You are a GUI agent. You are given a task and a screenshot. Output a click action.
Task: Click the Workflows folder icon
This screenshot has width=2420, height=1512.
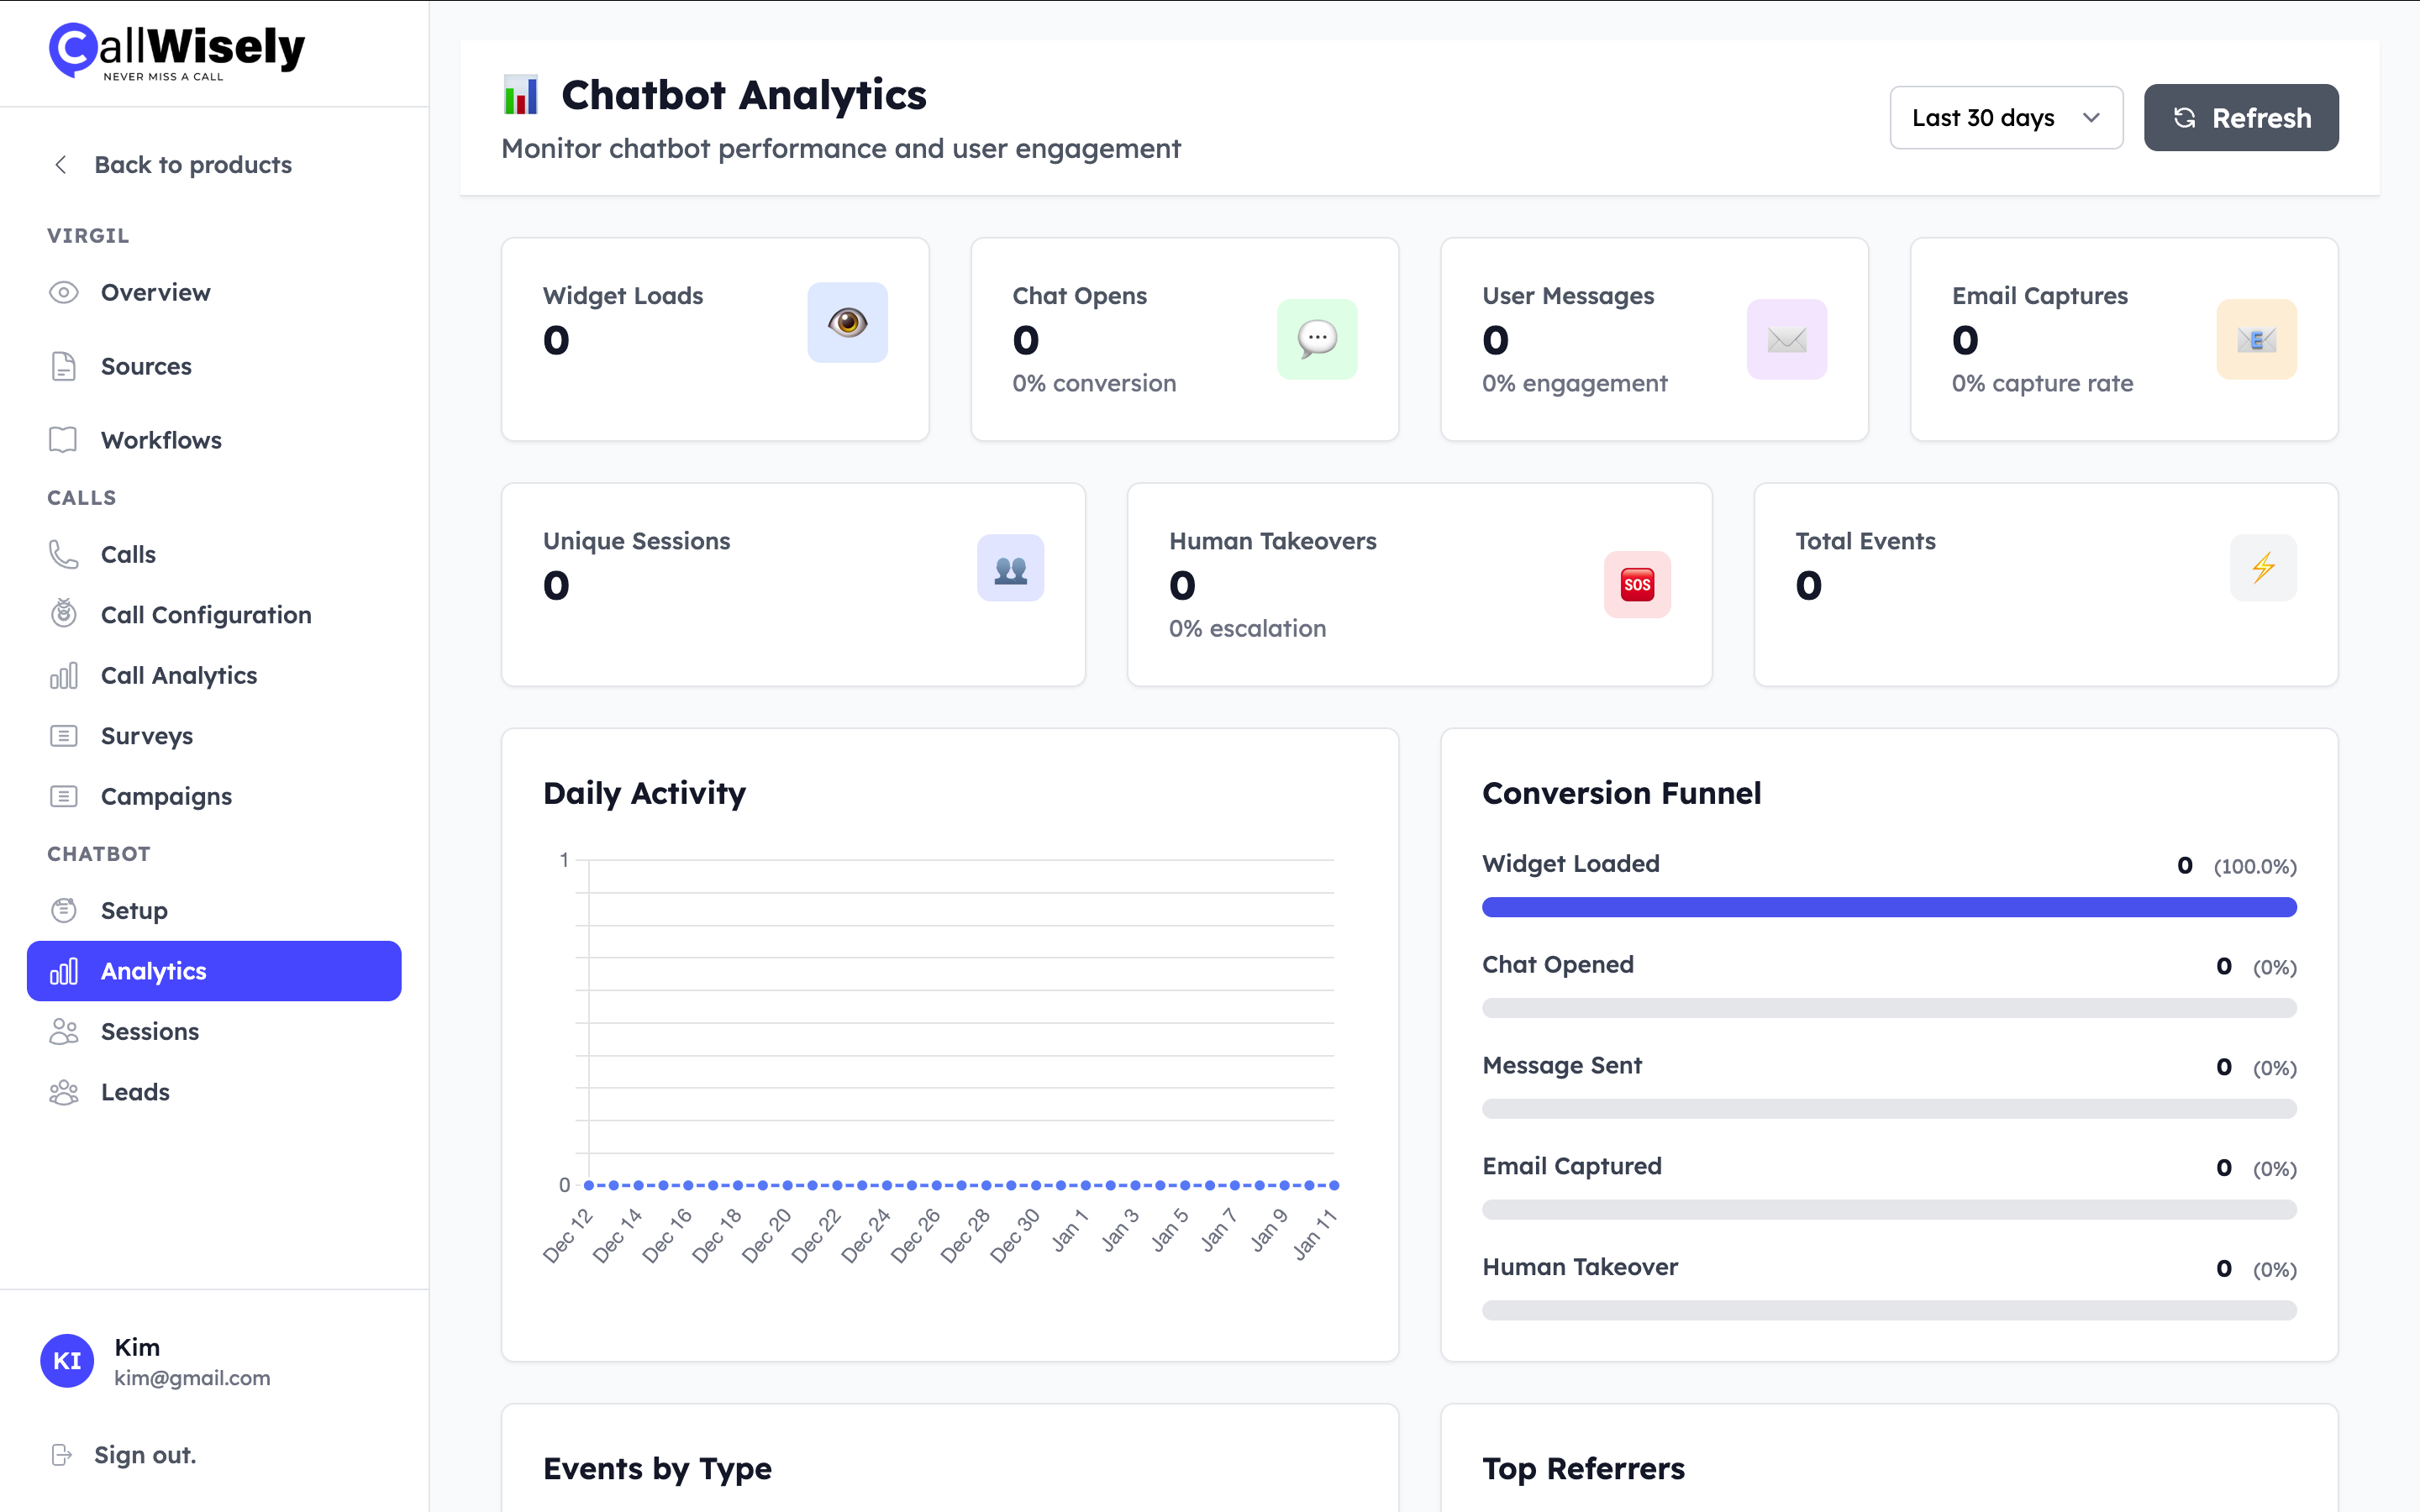point(64,440)
